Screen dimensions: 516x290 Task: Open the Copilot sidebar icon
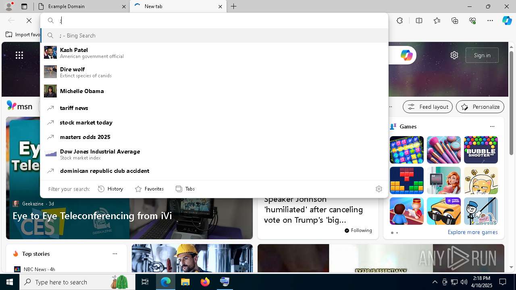(x=507, y=21)
